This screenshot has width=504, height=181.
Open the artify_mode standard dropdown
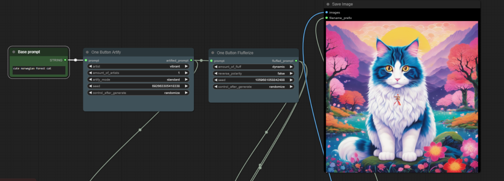[x=138, y=80]
